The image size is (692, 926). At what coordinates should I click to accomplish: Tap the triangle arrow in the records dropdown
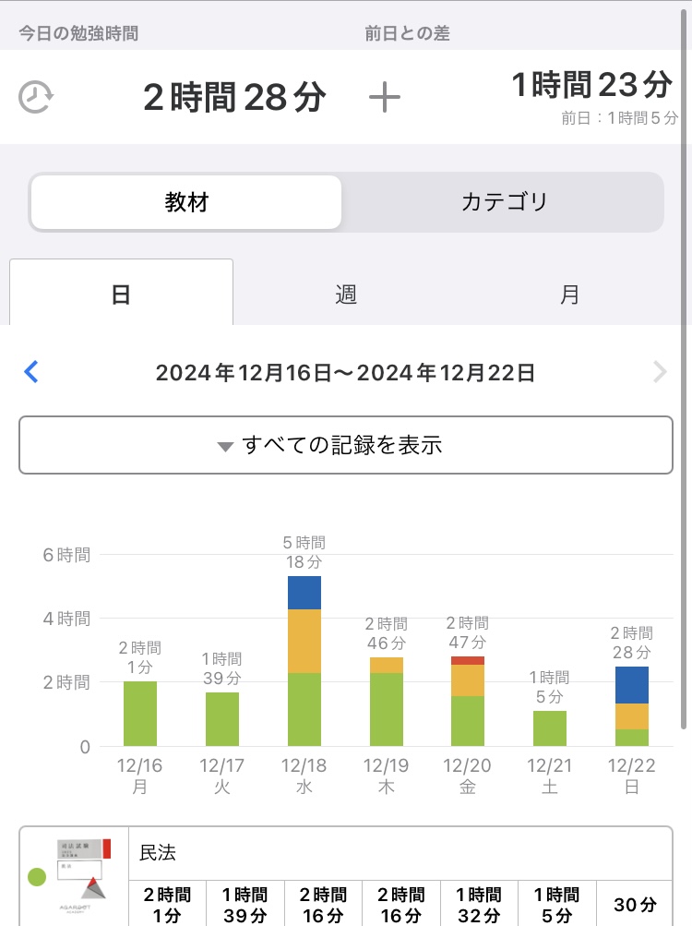coord(225,447)
